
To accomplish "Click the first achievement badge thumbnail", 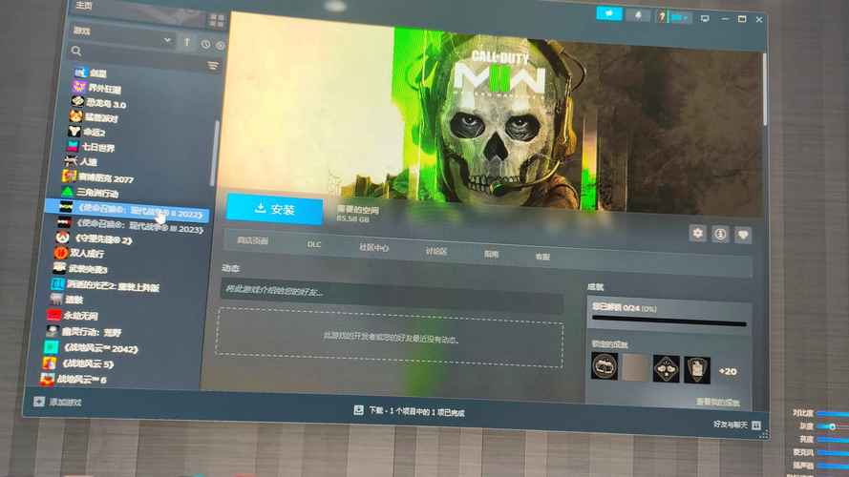I will (605, 366).
